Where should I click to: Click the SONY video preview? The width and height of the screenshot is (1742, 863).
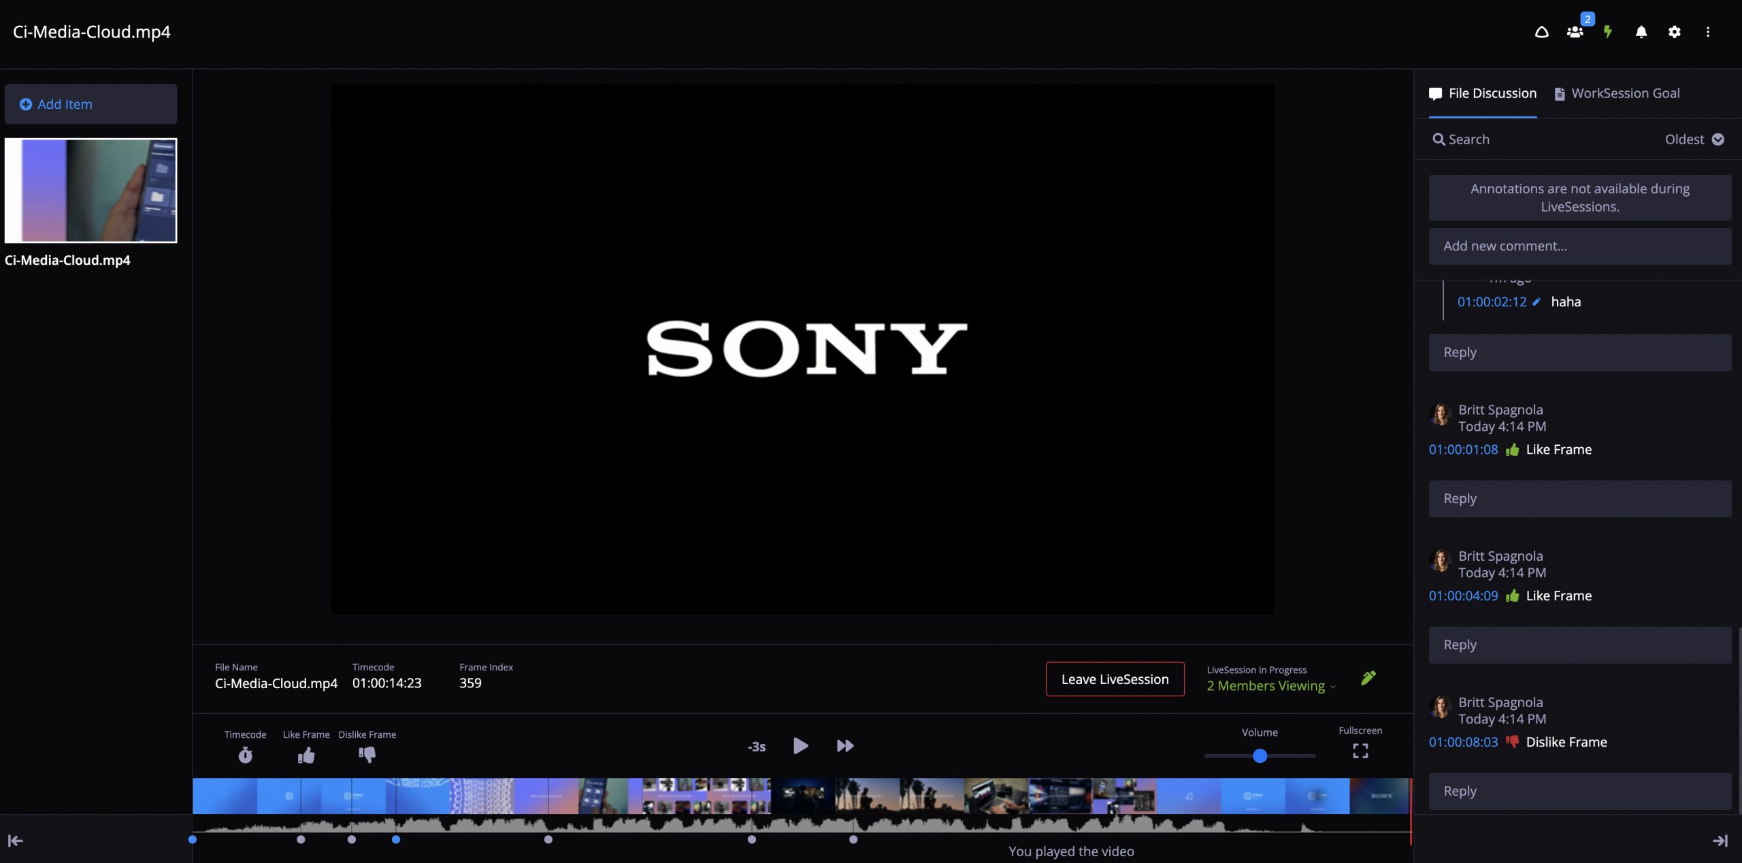click(802, 349)
